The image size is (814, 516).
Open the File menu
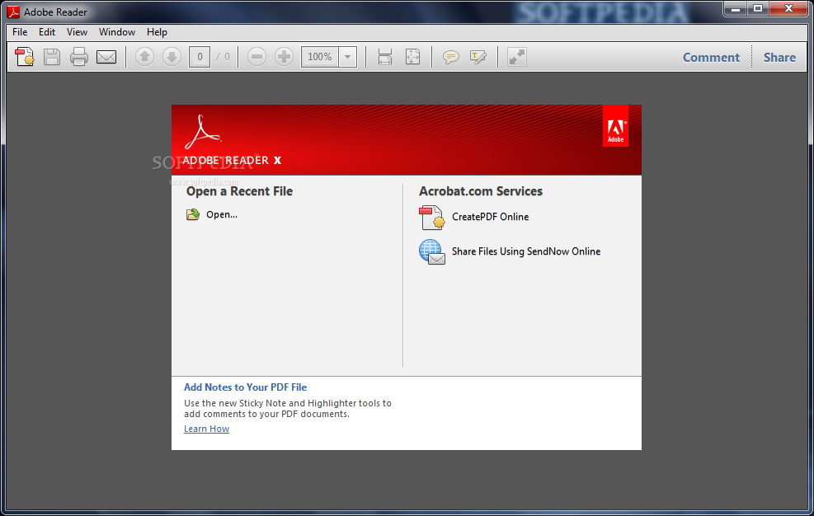point(19,31)
